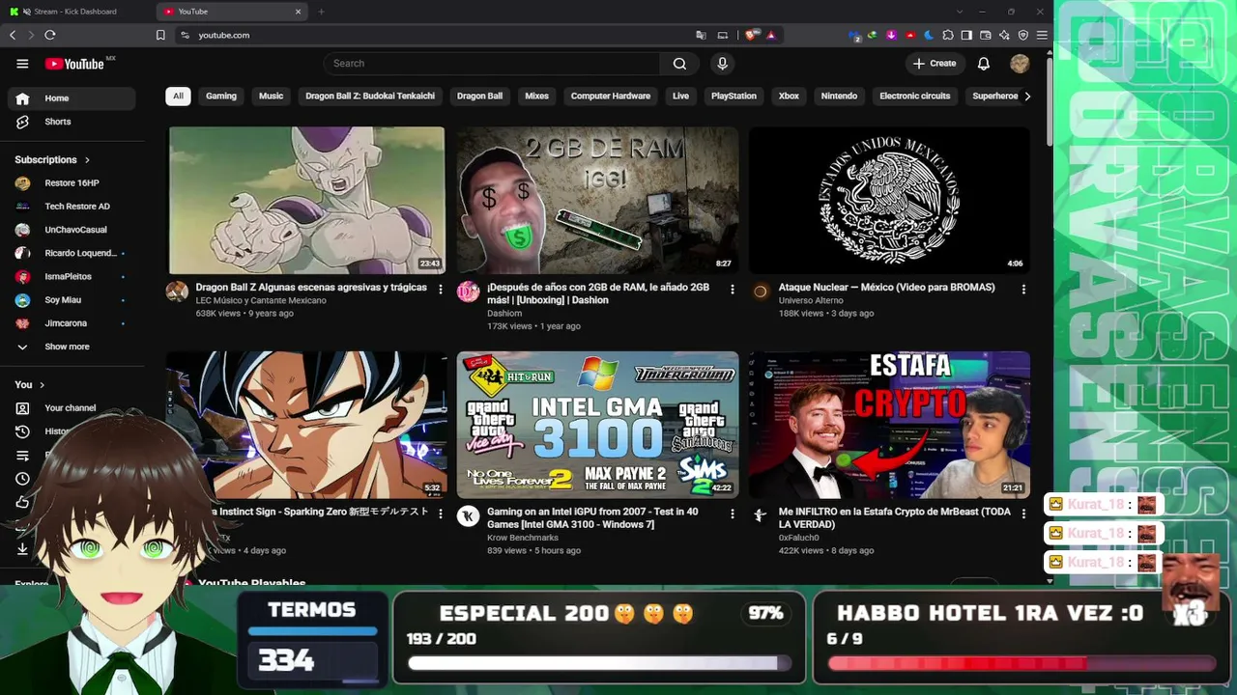
Task: Select the PlayStation filter chip
Action: pos(734,97)
